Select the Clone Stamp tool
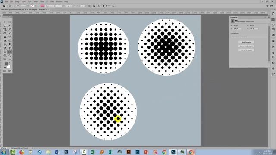The height and width of the screenshot is (155, 276). coord(5,37)
